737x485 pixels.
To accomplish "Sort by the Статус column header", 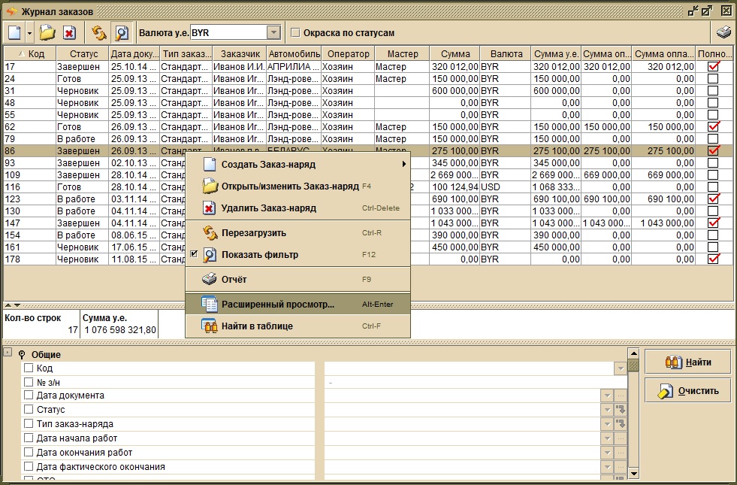I will click(x=83, y=53).
